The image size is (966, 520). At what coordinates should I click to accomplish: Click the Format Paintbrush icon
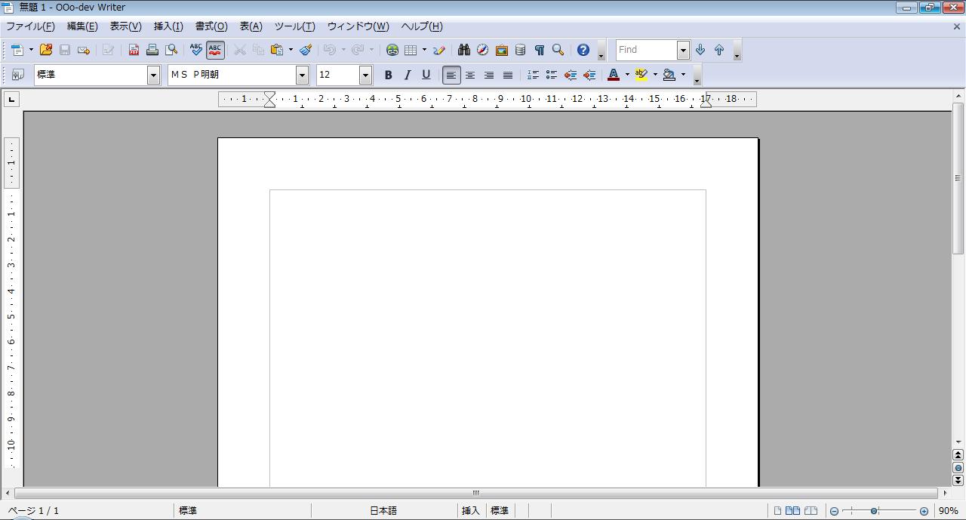(306, 50)
